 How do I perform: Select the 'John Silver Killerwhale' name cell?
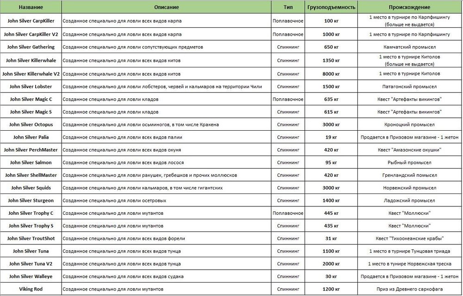(x=31, y=60)
